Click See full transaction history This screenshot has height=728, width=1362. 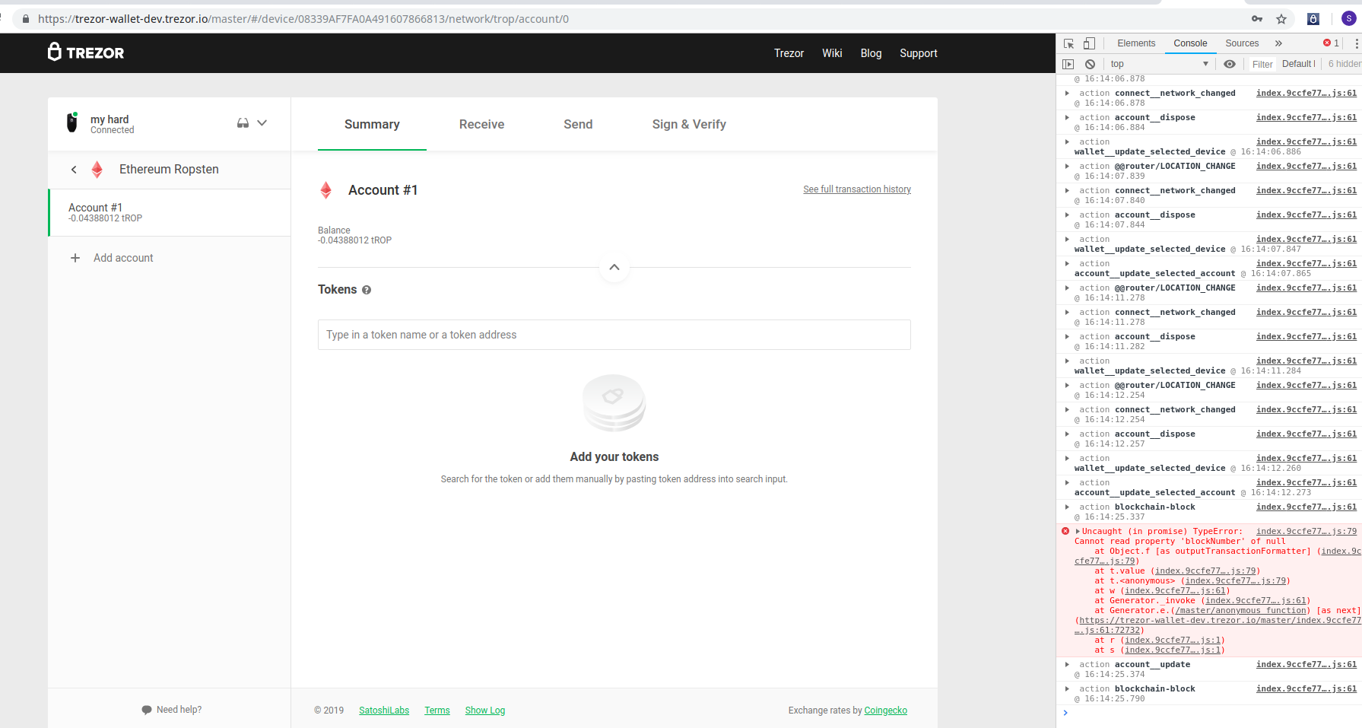[856, 189]
